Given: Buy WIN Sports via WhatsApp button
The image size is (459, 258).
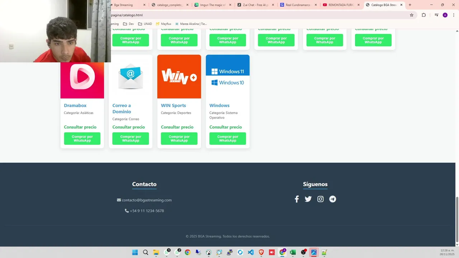Looking at the screenshot, I should coord(179,139).
